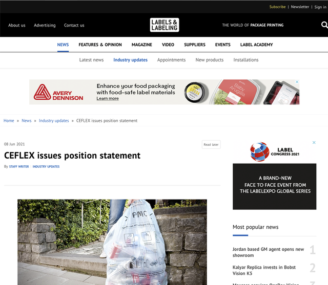Screen dimensions: 328x285
Task: Close the Avery Dennison ad banner
Action: coord(297,82)
